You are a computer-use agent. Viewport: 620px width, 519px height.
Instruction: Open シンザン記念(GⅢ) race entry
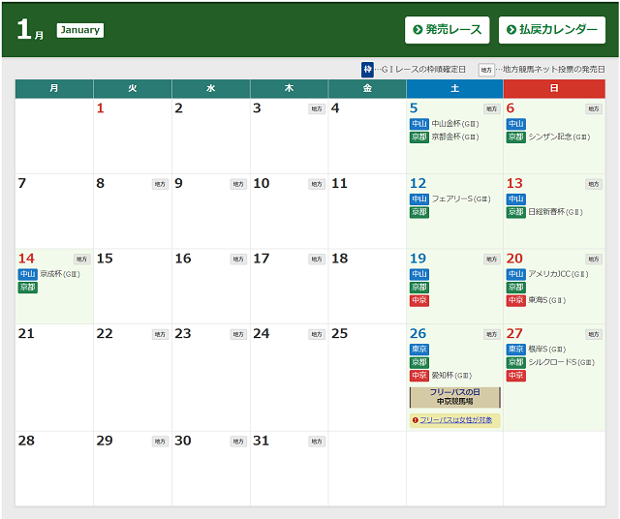[x=559, y=137]
